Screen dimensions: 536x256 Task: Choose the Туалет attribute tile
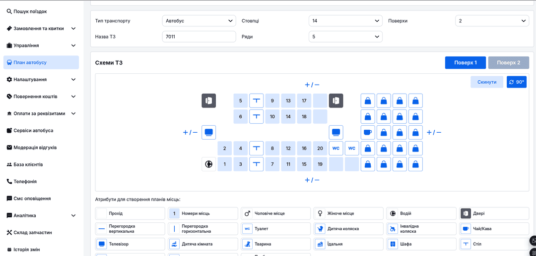[x=276, y=229]
